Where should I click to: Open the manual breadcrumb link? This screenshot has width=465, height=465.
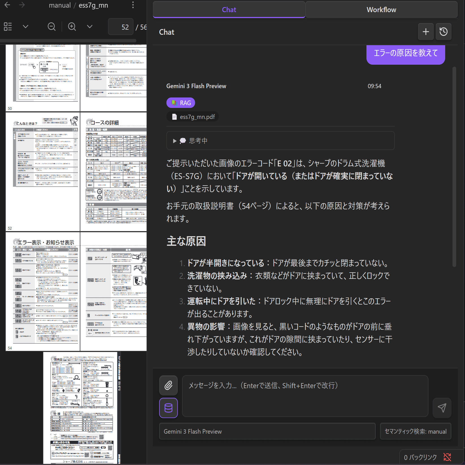point(60,5)
